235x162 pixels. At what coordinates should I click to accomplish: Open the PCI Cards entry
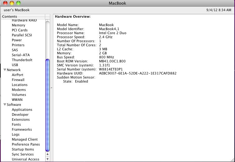tap(20, 30)
